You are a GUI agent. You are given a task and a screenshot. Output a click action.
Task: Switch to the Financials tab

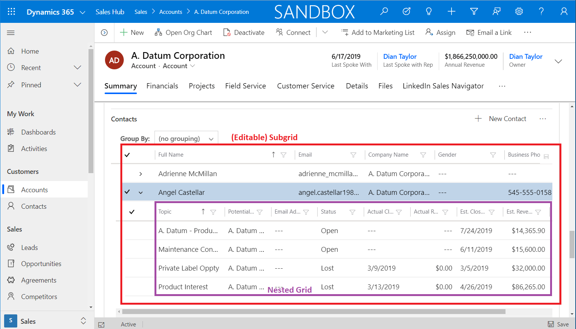[x=162, y=86]
